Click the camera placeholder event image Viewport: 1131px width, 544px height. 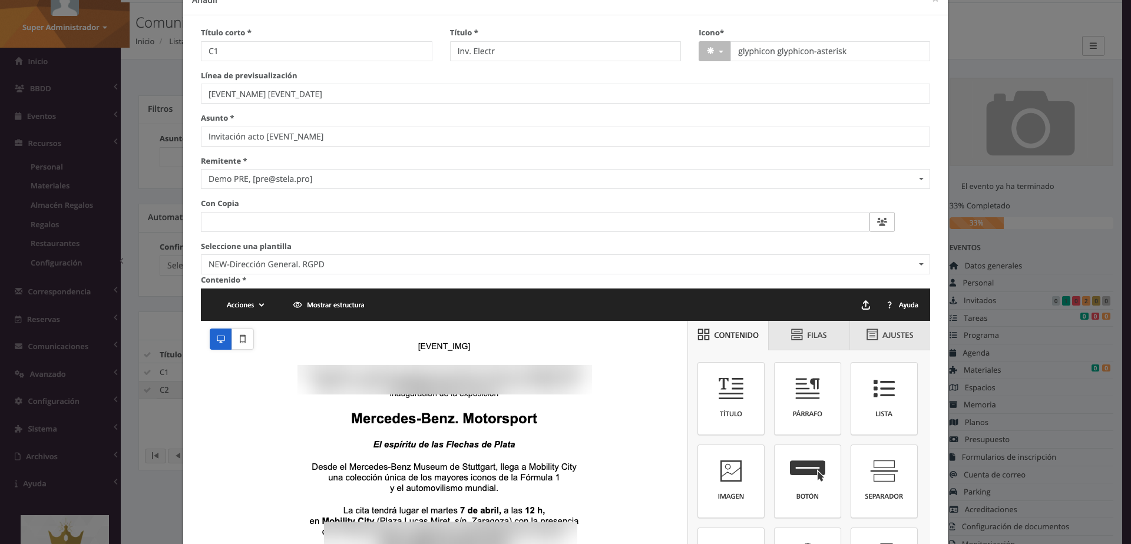[1030, 122]
